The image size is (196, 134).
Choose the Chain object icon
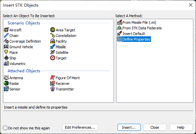pos(6,36)
